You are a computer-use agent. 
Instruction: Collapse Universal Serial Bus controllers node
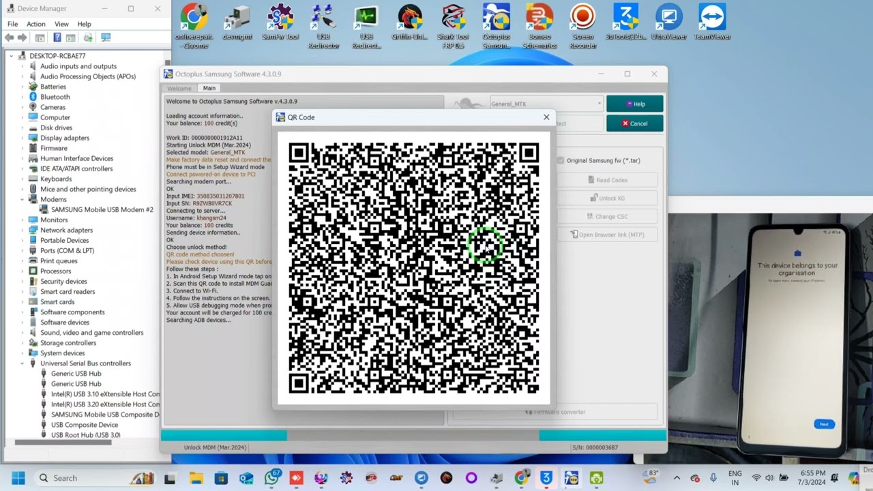pos(22,363)
